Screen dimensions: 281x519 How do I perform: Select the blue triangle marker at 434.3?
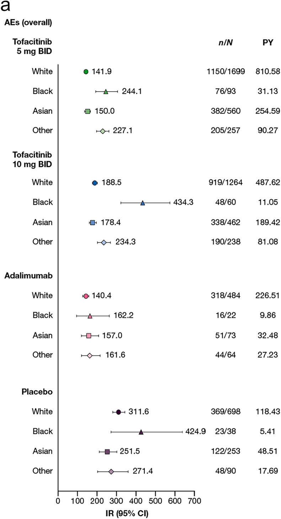point(143,203)
